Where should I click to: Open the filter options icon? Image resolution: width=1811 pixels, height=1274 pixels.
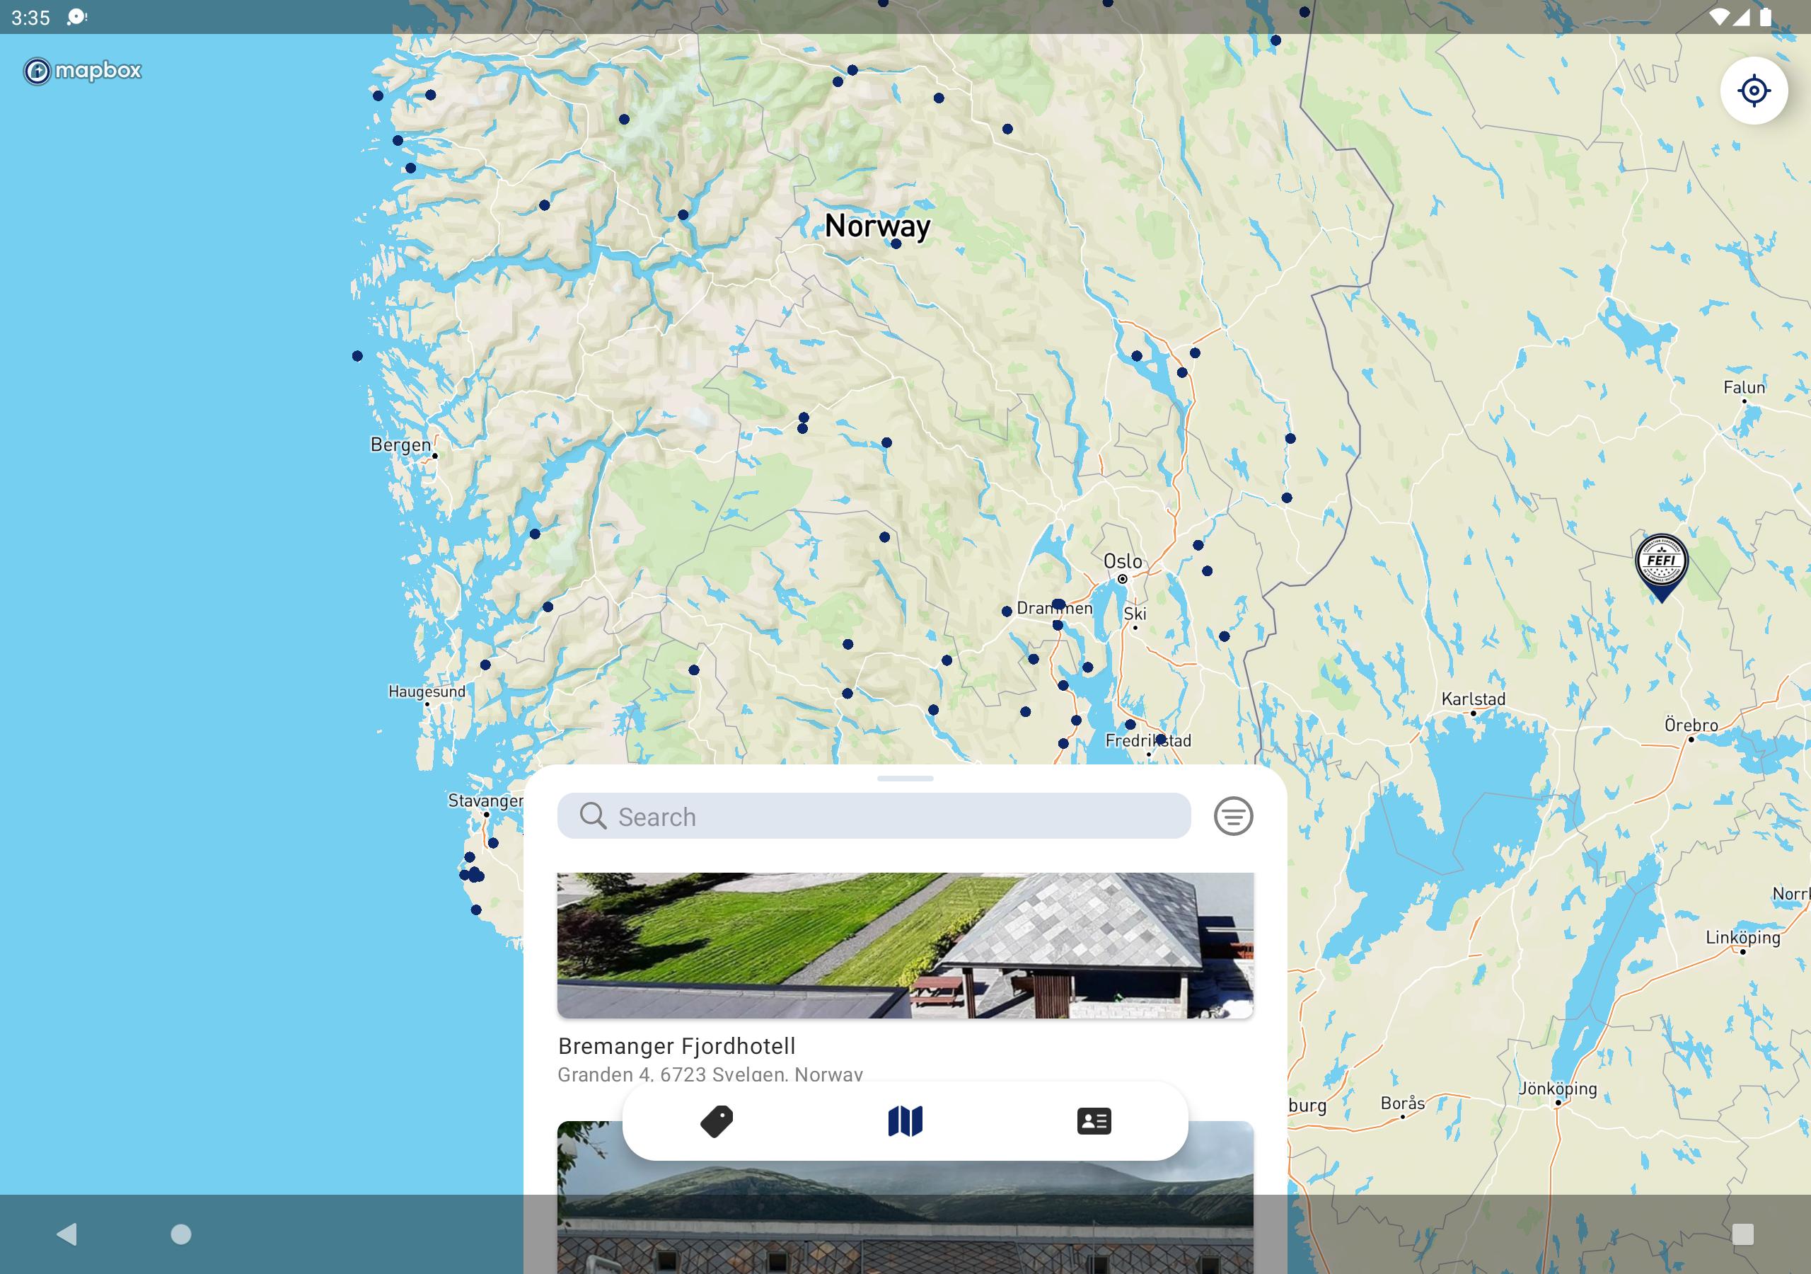pos(1233,816)
